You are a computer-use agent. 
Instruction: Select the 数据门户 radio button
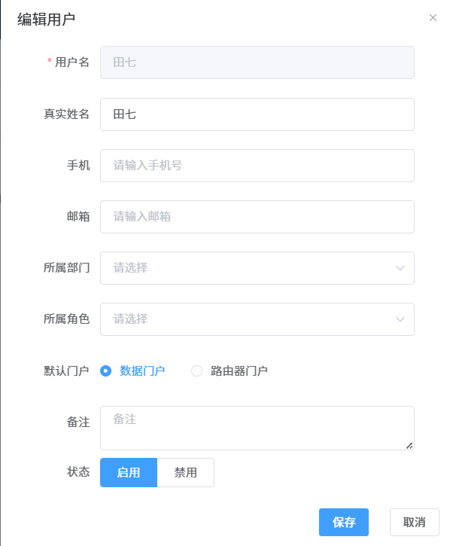[106, 371]
